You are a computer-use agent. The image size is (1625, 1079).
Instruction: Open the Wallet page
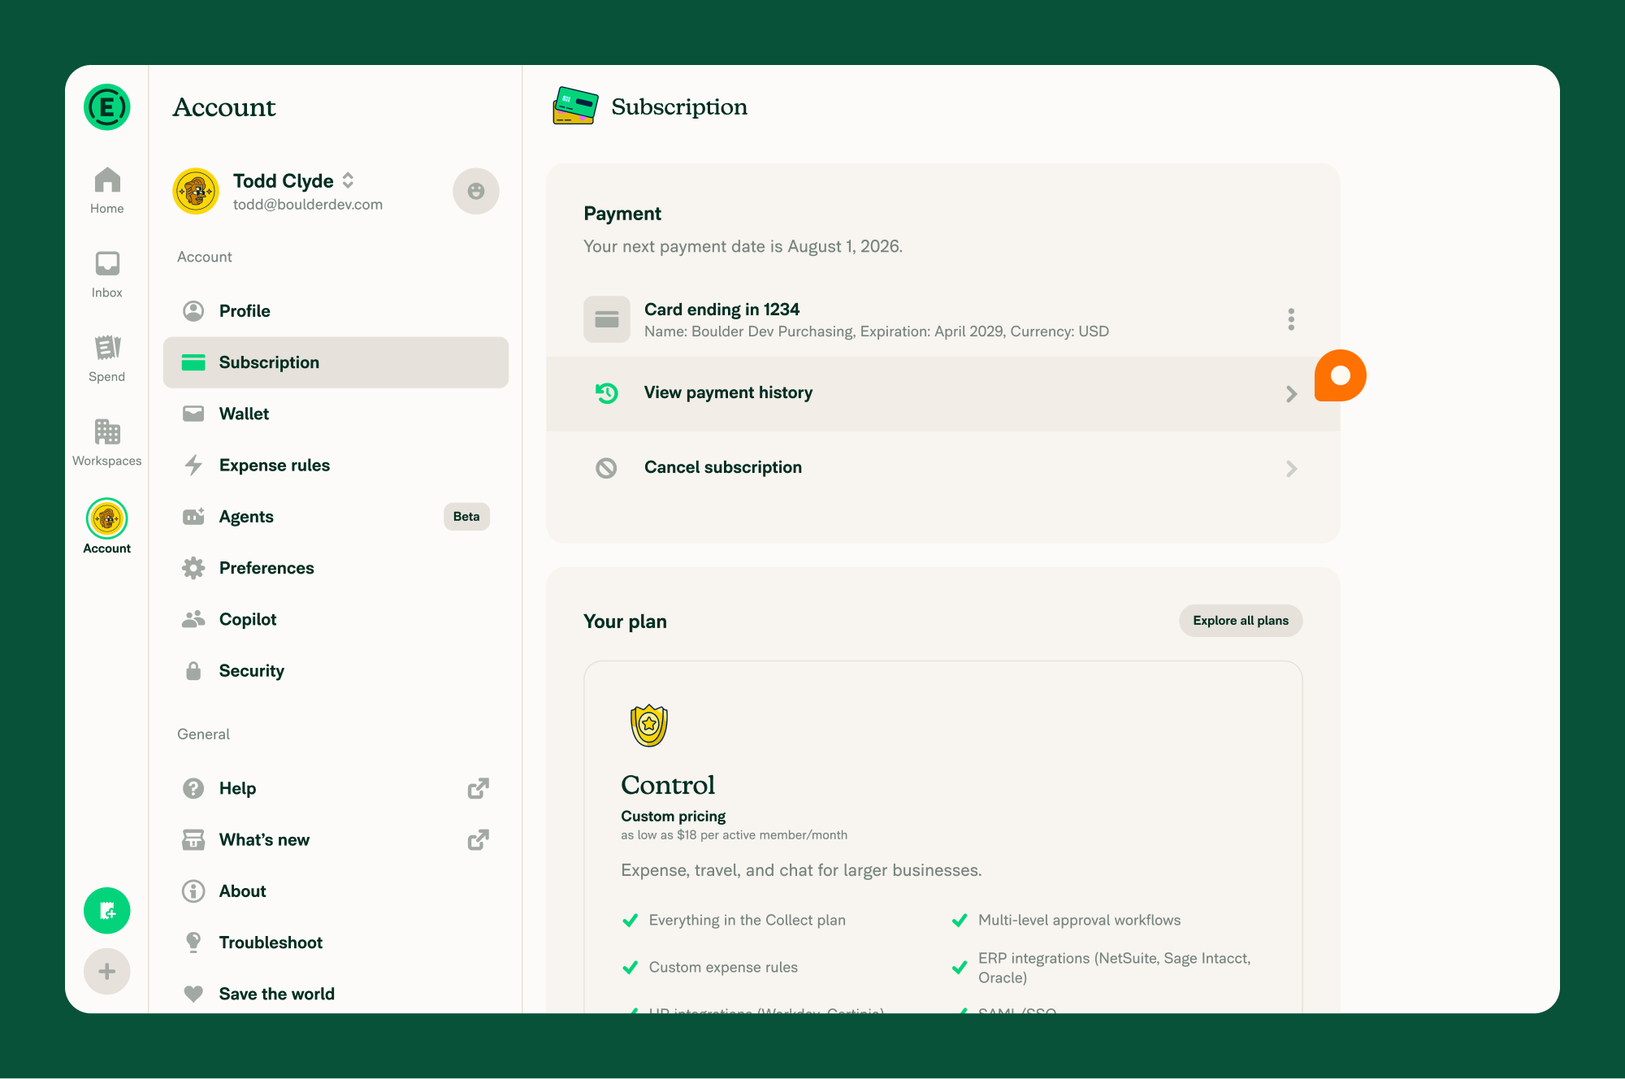point(336,414)
